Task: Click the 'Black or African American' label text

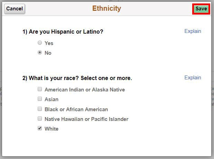Action: tap(76, 109)
